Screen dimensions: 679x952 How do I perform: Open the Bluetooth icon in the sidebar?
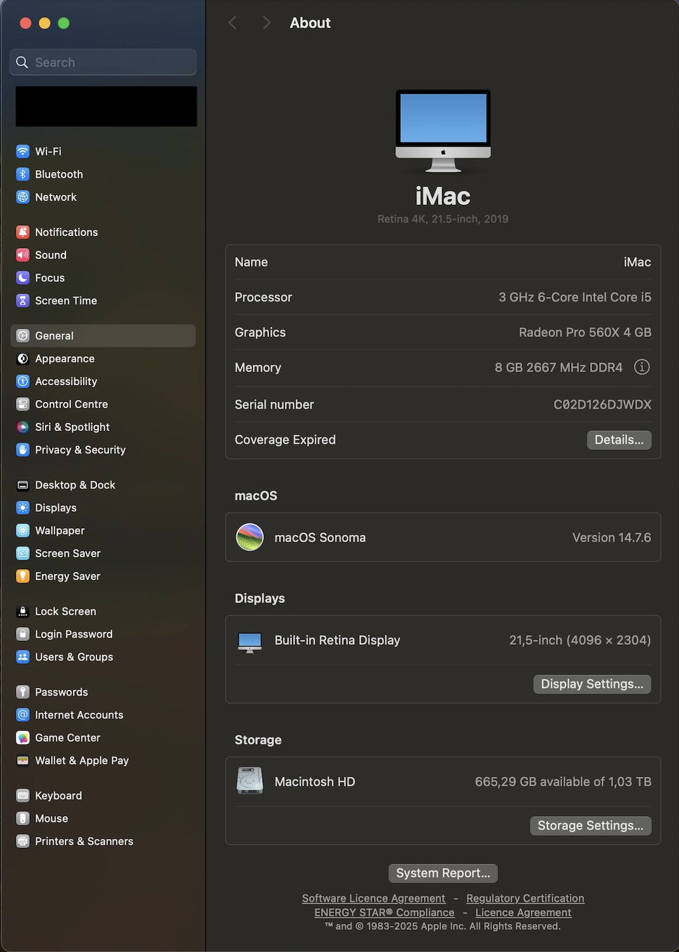click(23, 174)
